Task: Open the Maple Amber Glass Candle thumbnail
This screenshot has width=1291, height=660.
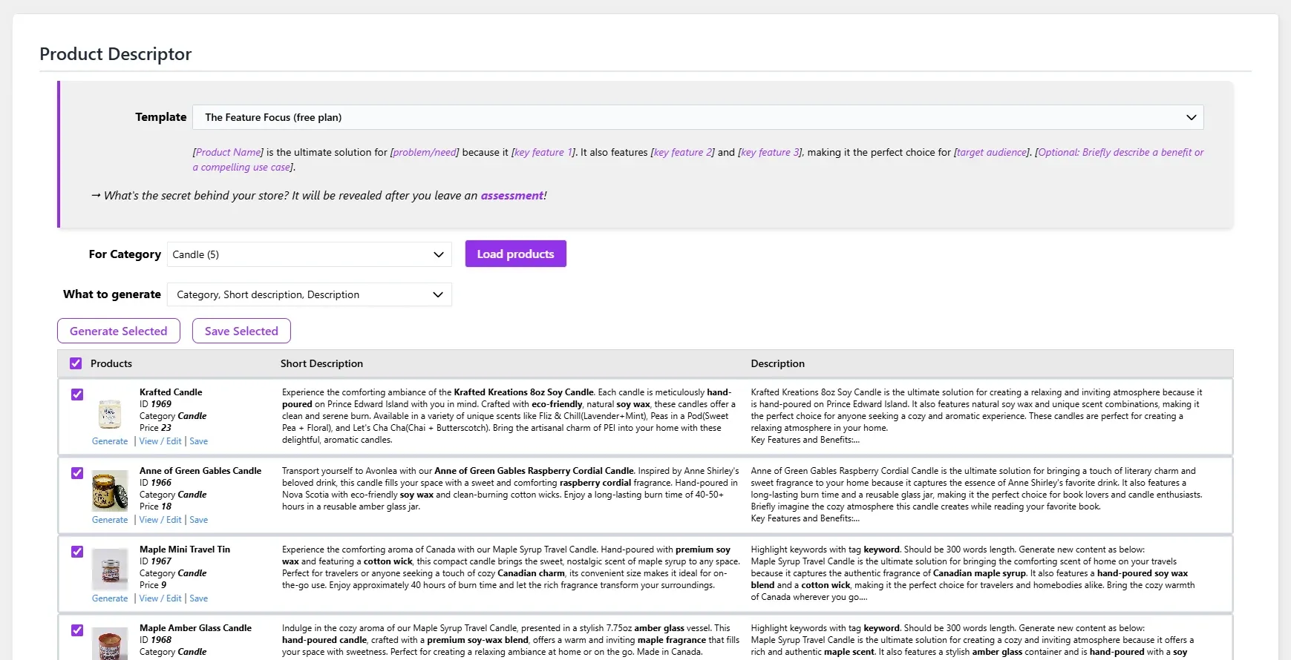Action: click(110, 645)
